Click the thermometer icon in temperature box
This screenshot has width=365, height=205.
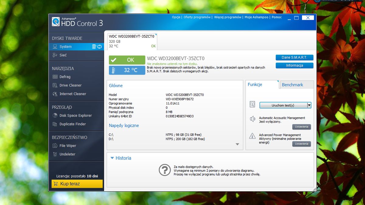click(113, 70)
